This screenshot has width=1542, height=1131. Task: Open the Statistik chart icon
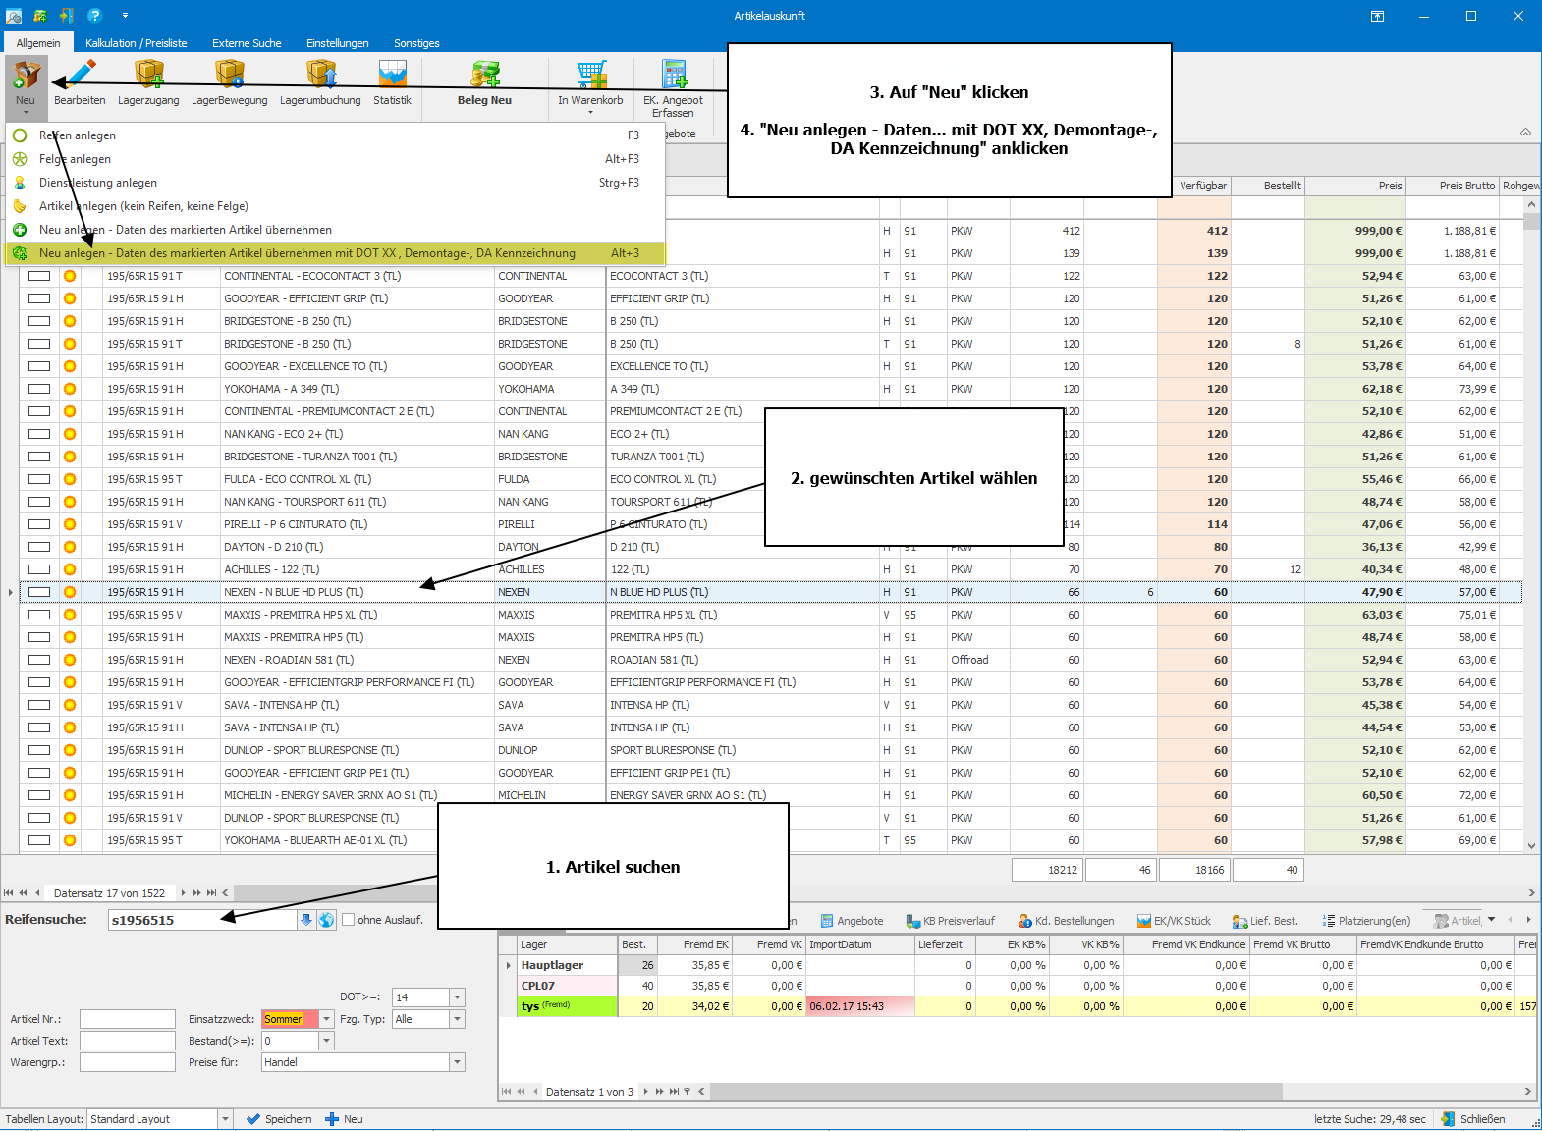(x=392, y=76)
